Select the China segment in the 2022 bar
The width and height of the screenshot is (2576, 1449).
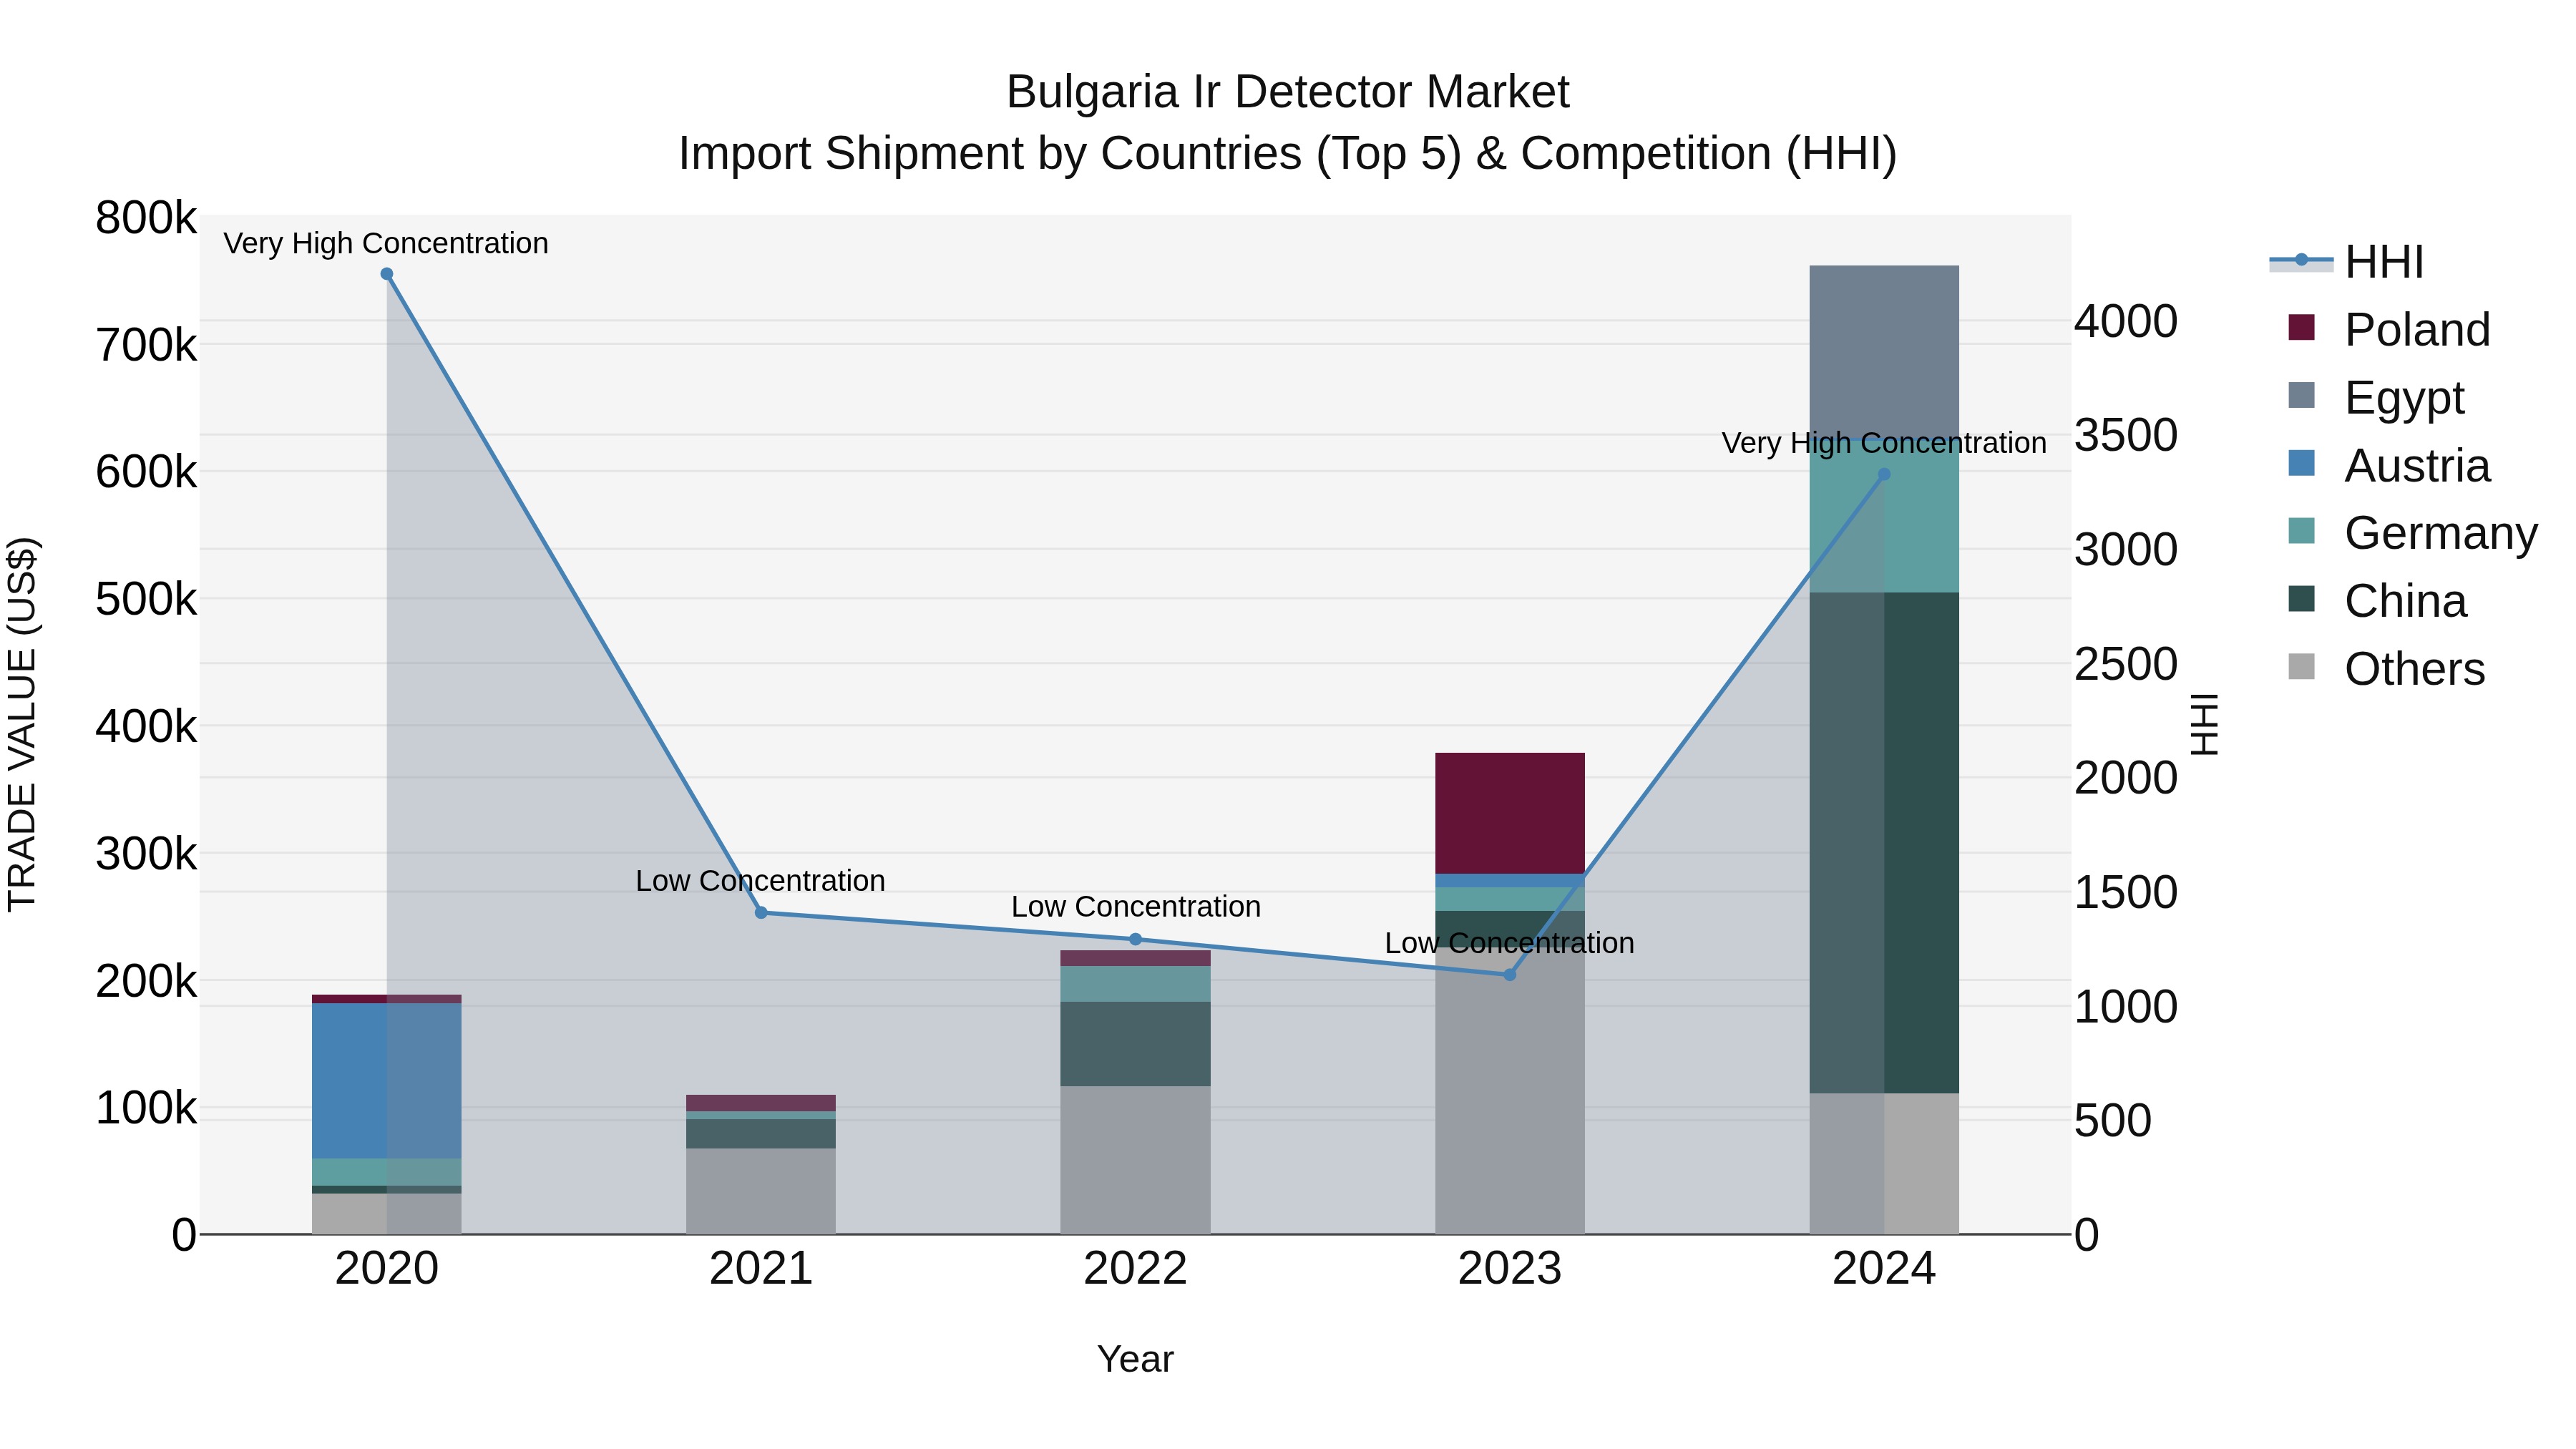coord(1135,1044)
